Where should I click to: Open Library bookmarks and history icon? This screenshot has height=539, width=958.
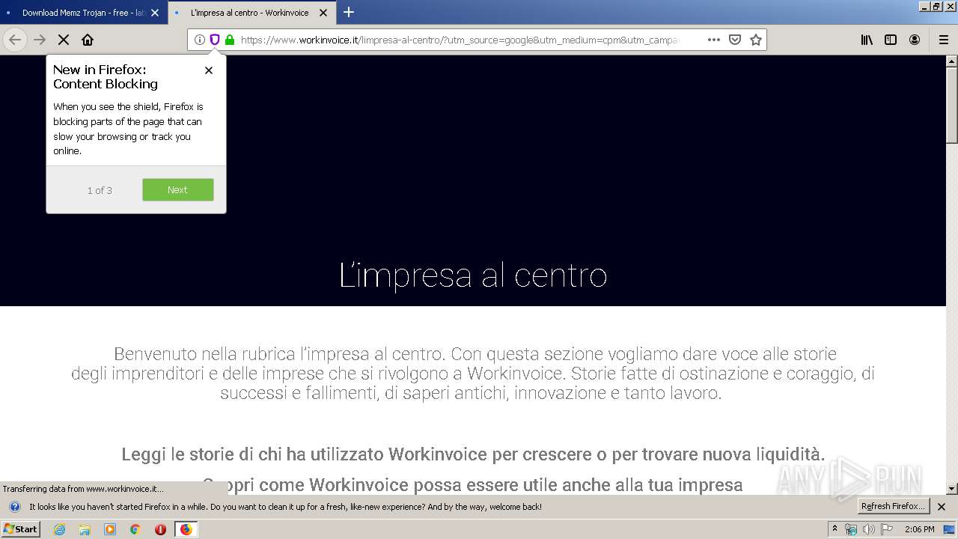coord(867,40)
